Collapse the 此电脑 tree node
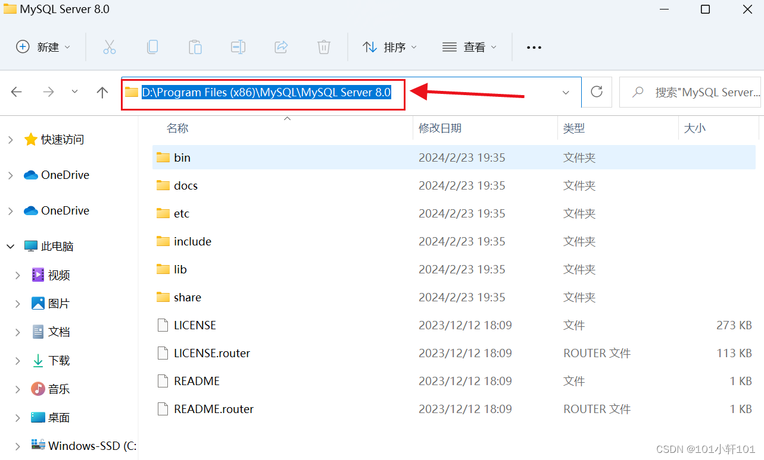 tap(11, 247)
